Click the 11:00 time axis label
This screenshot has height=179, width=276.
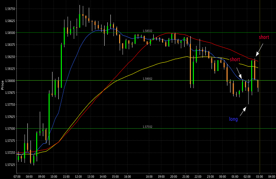click(x=66, y=176)
